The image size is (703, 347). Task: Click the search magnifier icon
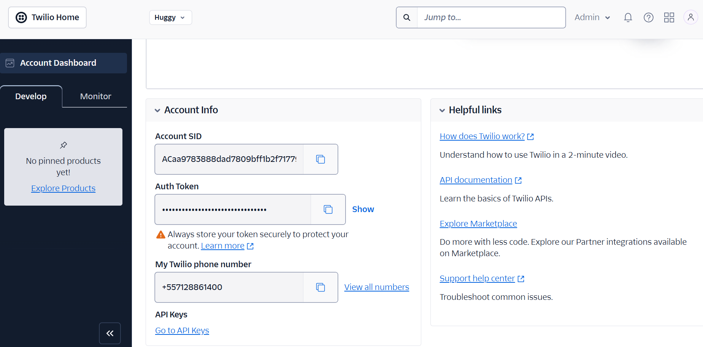(407, 17)
